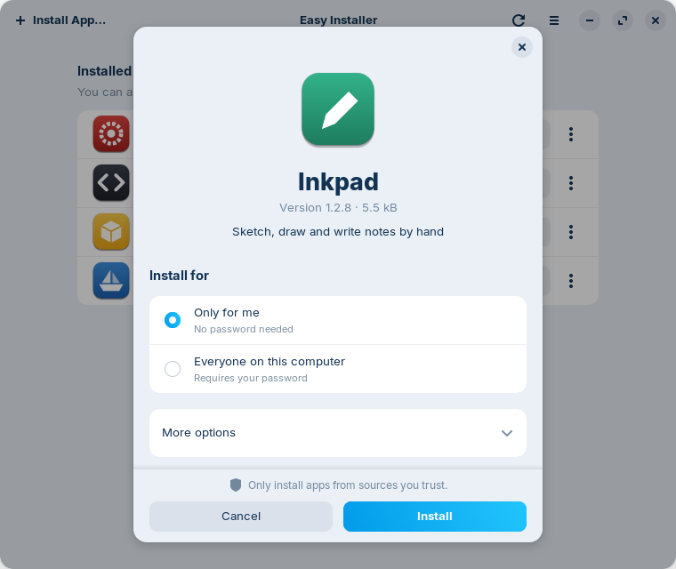
Task: Click Install App… in the header bar
Action: [60, 20]
